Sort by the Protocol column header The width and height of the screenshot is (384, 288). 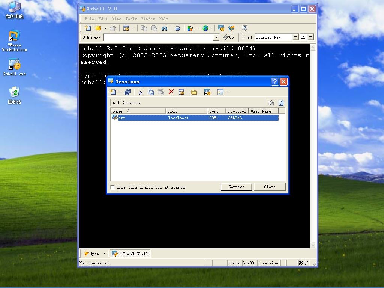237,111
